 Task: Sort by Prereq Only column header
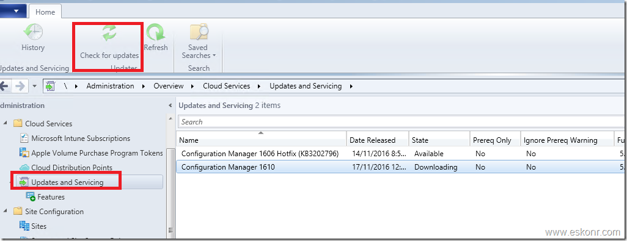click(x=495, y=140)
